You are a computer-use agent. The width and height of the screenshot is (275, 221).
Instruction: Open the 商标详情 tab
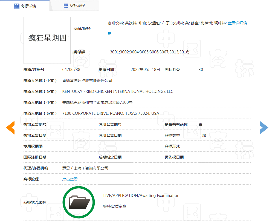coord(25,6)
